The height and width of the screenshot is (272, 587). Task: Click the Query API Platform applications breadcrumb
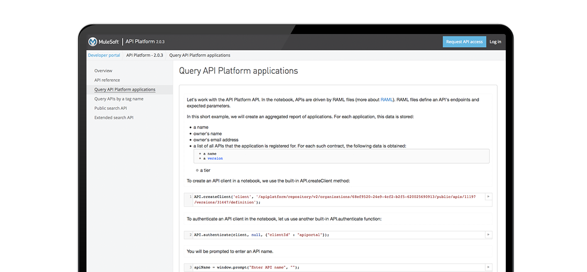pyautogui.click(x=200, y=55)
